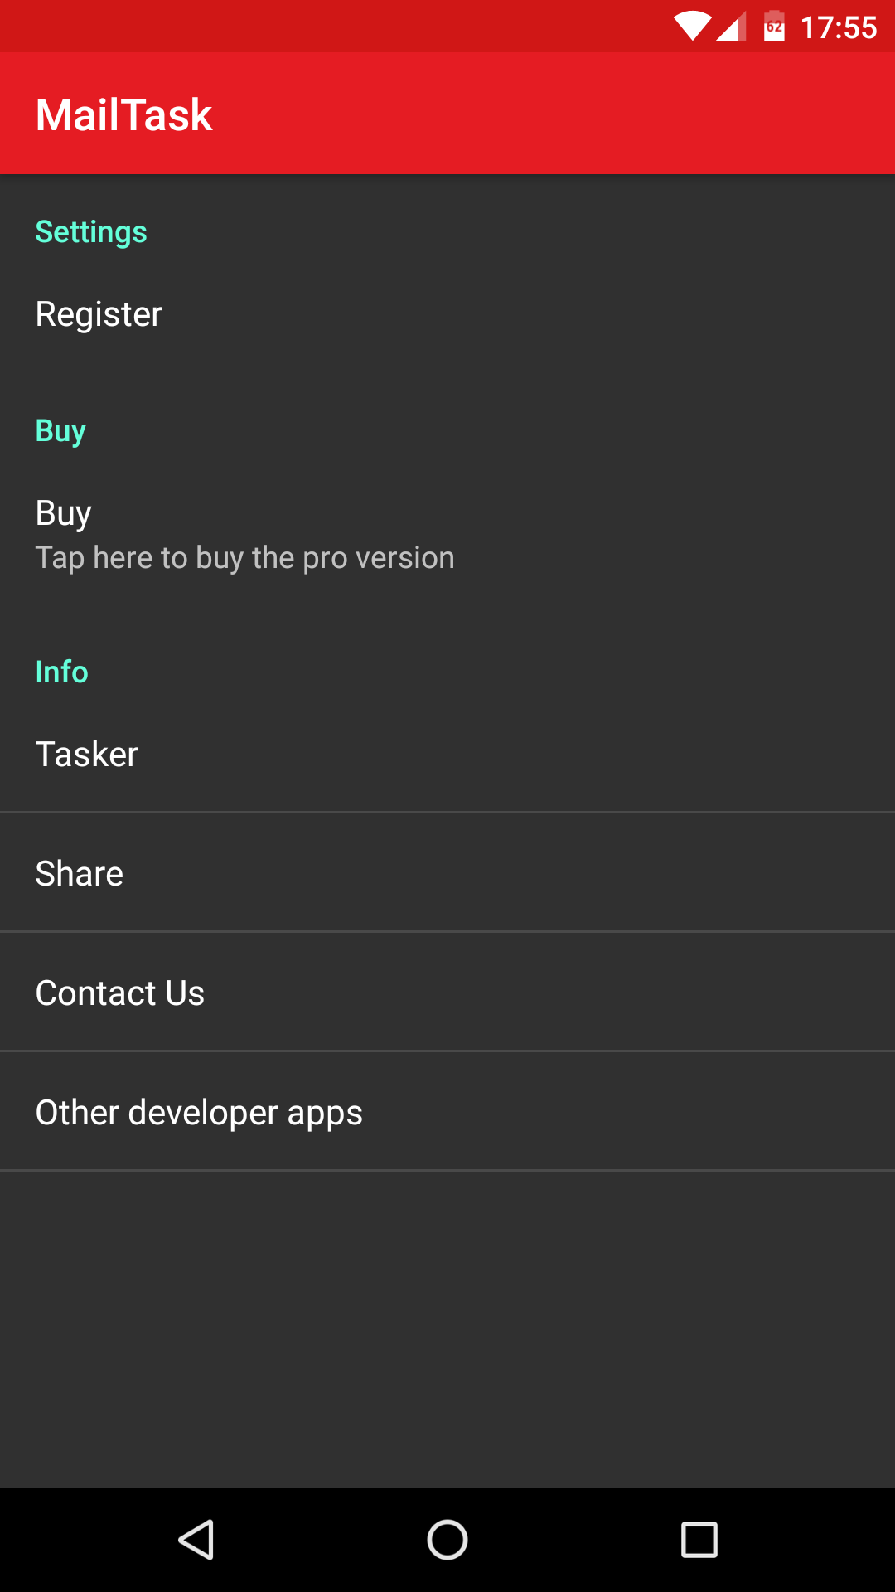Select the white Buy list entry
The width and height of the screenshot is (895, 1592).
[x=447, y=535]
